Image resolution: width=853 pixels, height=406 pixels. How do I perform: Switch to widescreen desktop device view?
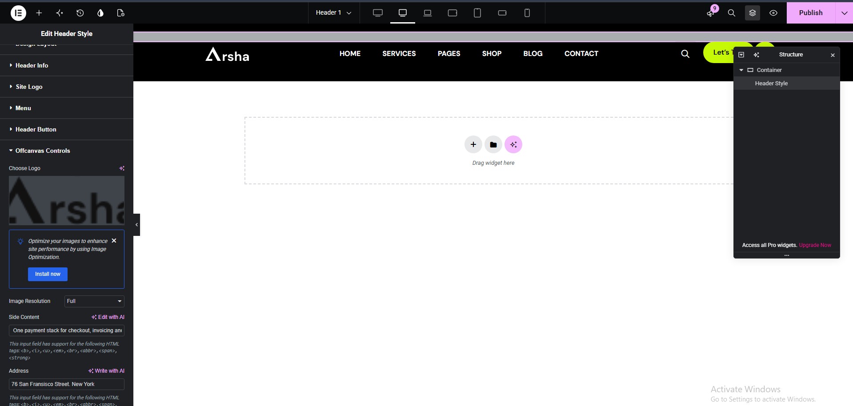pos(378,13)
